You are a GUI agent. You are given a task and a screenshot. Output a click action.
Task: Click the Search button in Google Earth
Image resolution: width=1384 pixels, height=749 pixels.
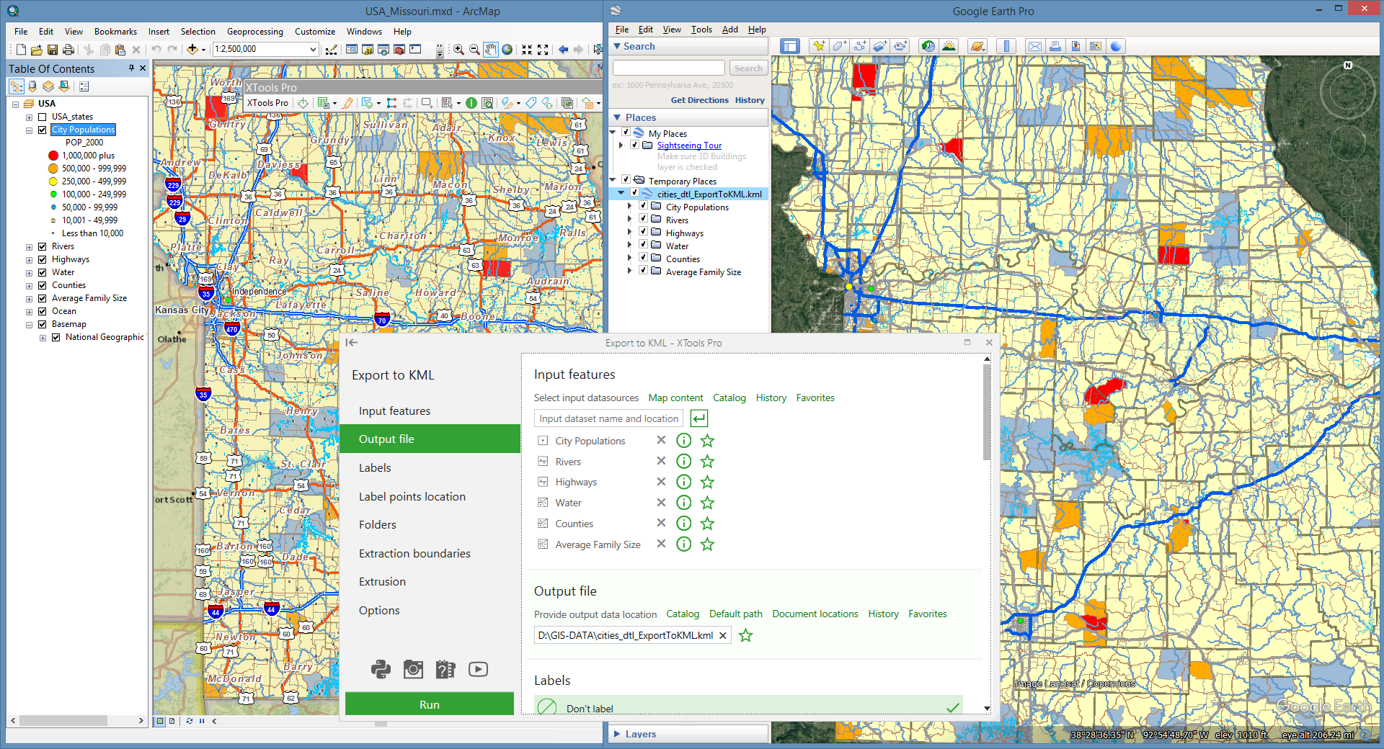pyautogui.click(x=748, y=68)
